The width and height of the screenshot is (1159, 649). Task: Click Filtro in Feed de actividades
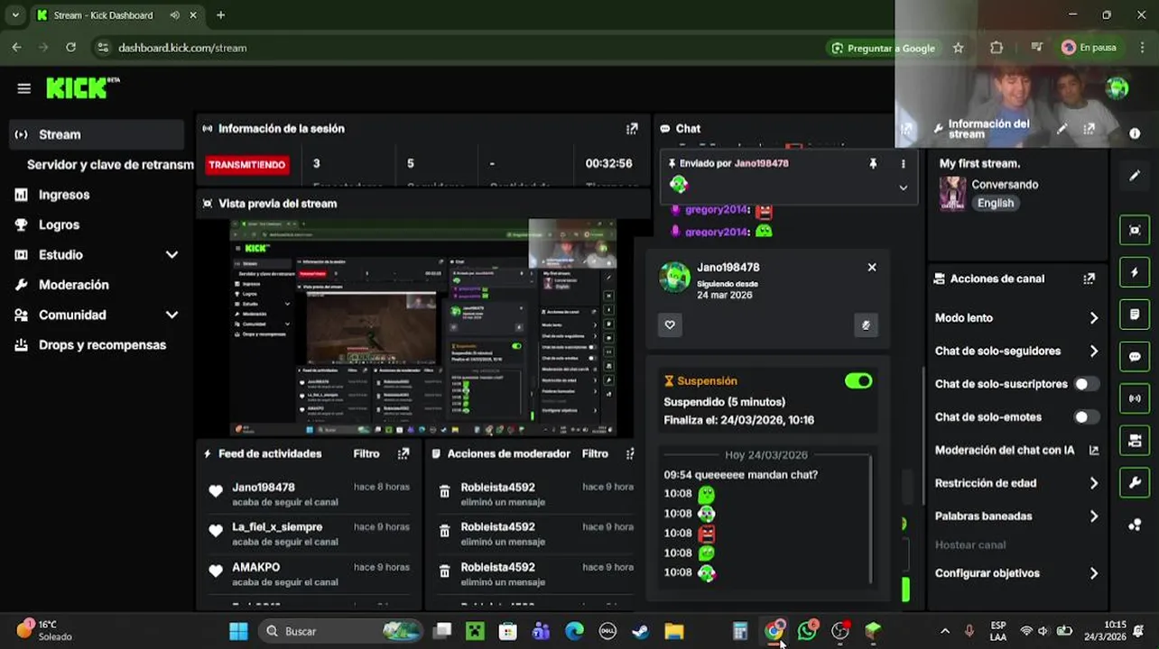[366, 453]
